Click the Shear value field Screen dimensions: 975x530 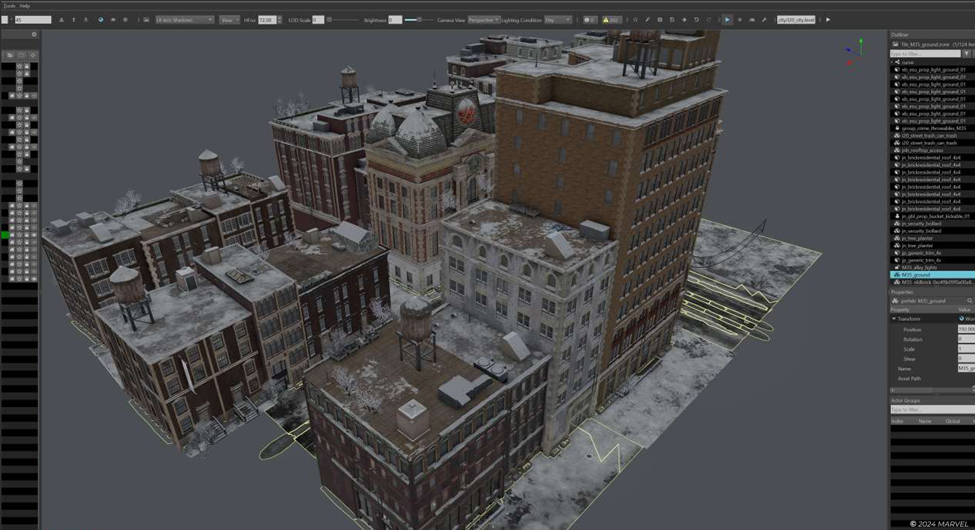click(x=967, y=359)
